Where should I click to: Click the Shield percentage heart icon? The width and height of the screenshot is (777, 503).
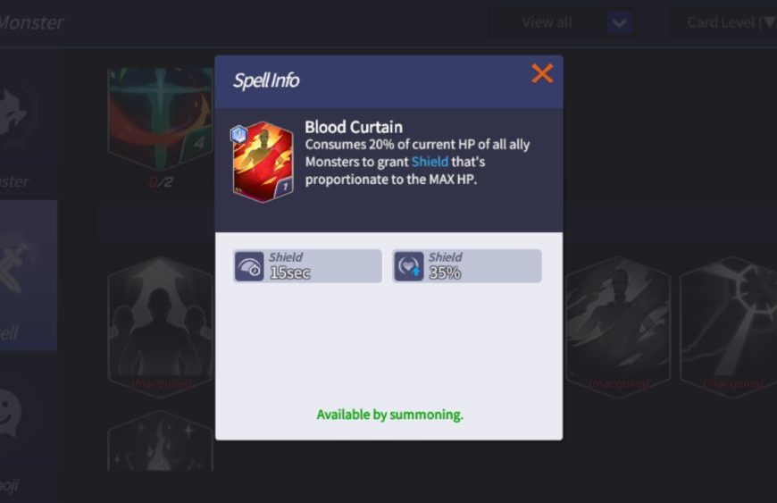coord(409,266)
